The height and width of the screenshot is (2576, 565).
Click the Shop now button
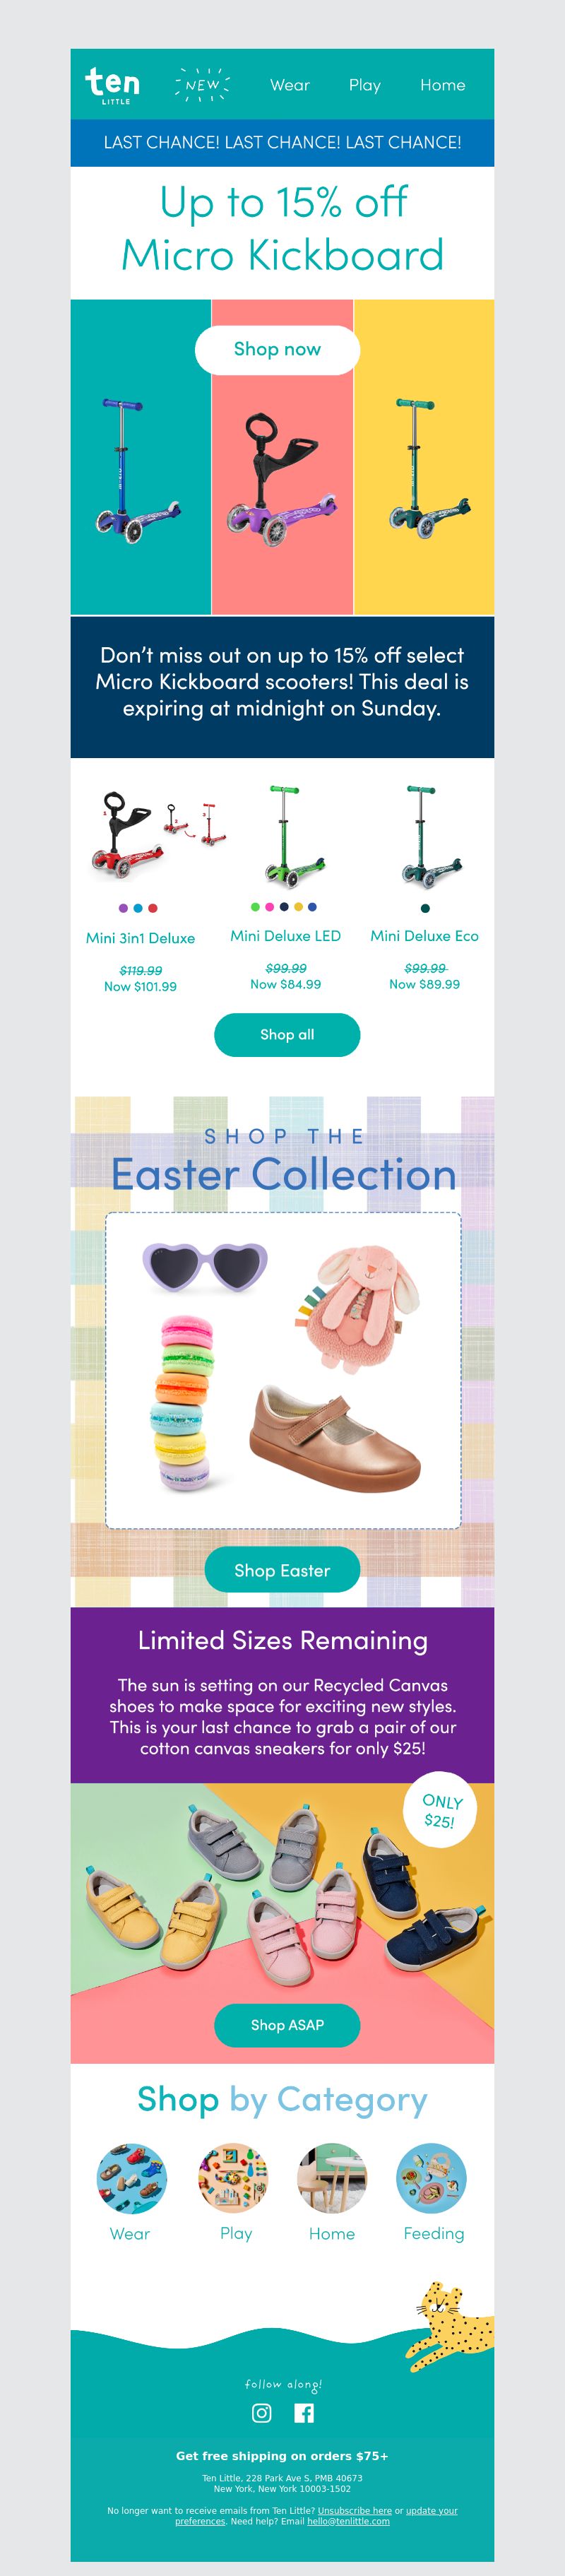277,350
